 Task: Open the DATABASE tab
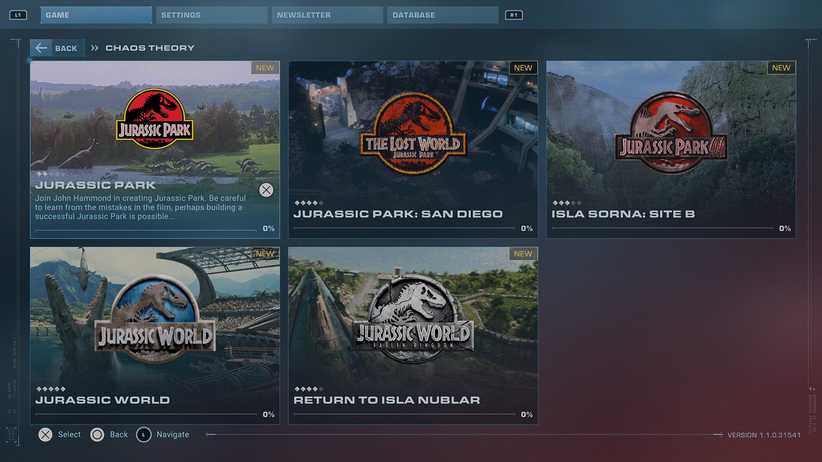click(442, 15)
